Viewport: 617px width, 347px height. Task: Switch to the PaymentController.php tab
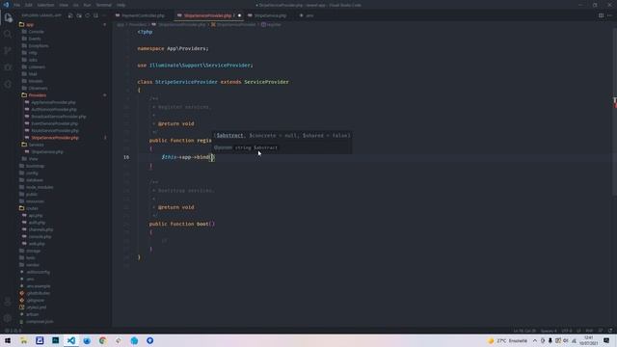[144, 15]
